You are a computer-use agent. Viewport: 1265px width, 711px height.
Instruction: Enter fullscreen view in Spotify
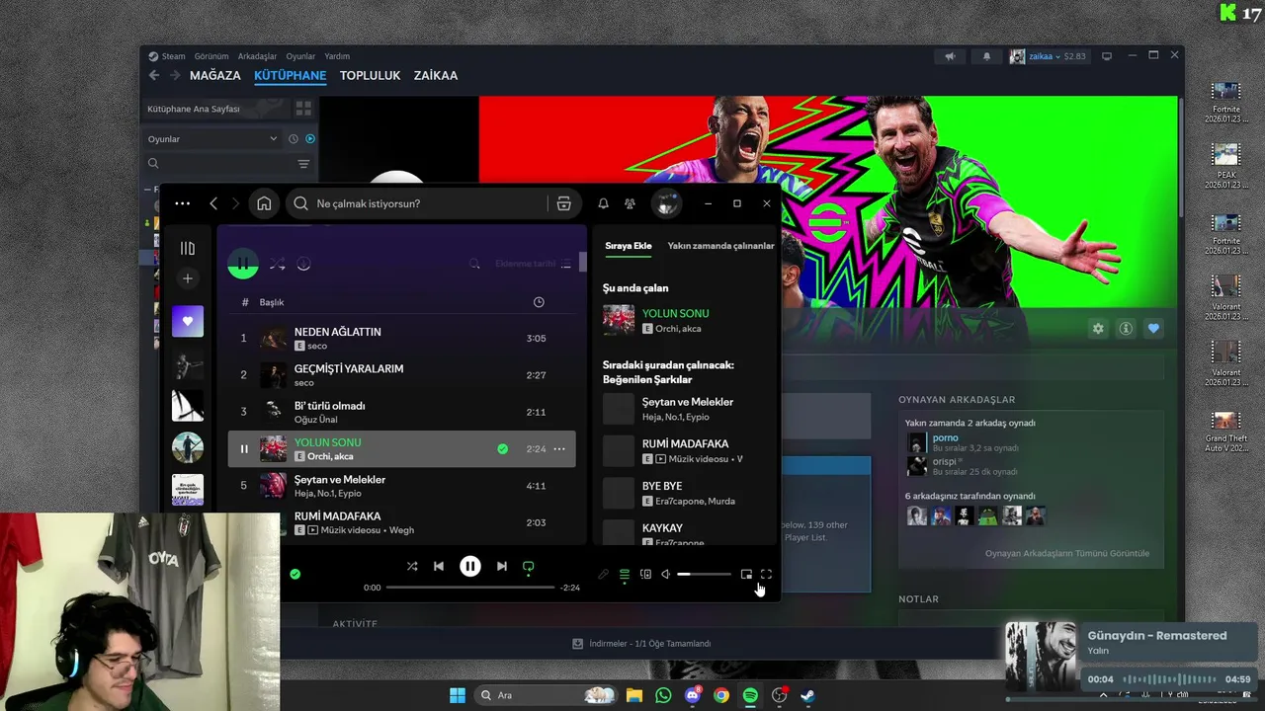tap(766, 575)
